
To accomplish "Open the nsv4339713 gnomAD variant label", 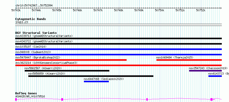I will (44, 36).
